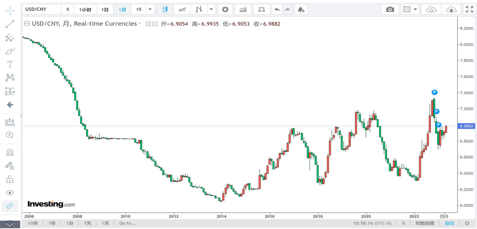The width and height of the screenshot is (477, 229).
Task: Select the trend line drawing tool
Action: (x=10, y=24)
